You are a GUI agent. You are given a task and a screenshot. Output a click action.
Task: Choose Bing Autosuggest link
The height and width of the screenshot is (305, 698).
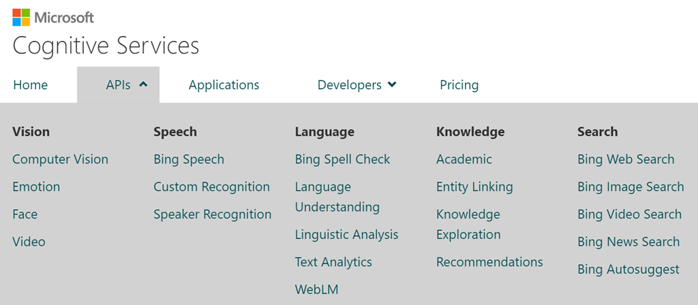628,269
